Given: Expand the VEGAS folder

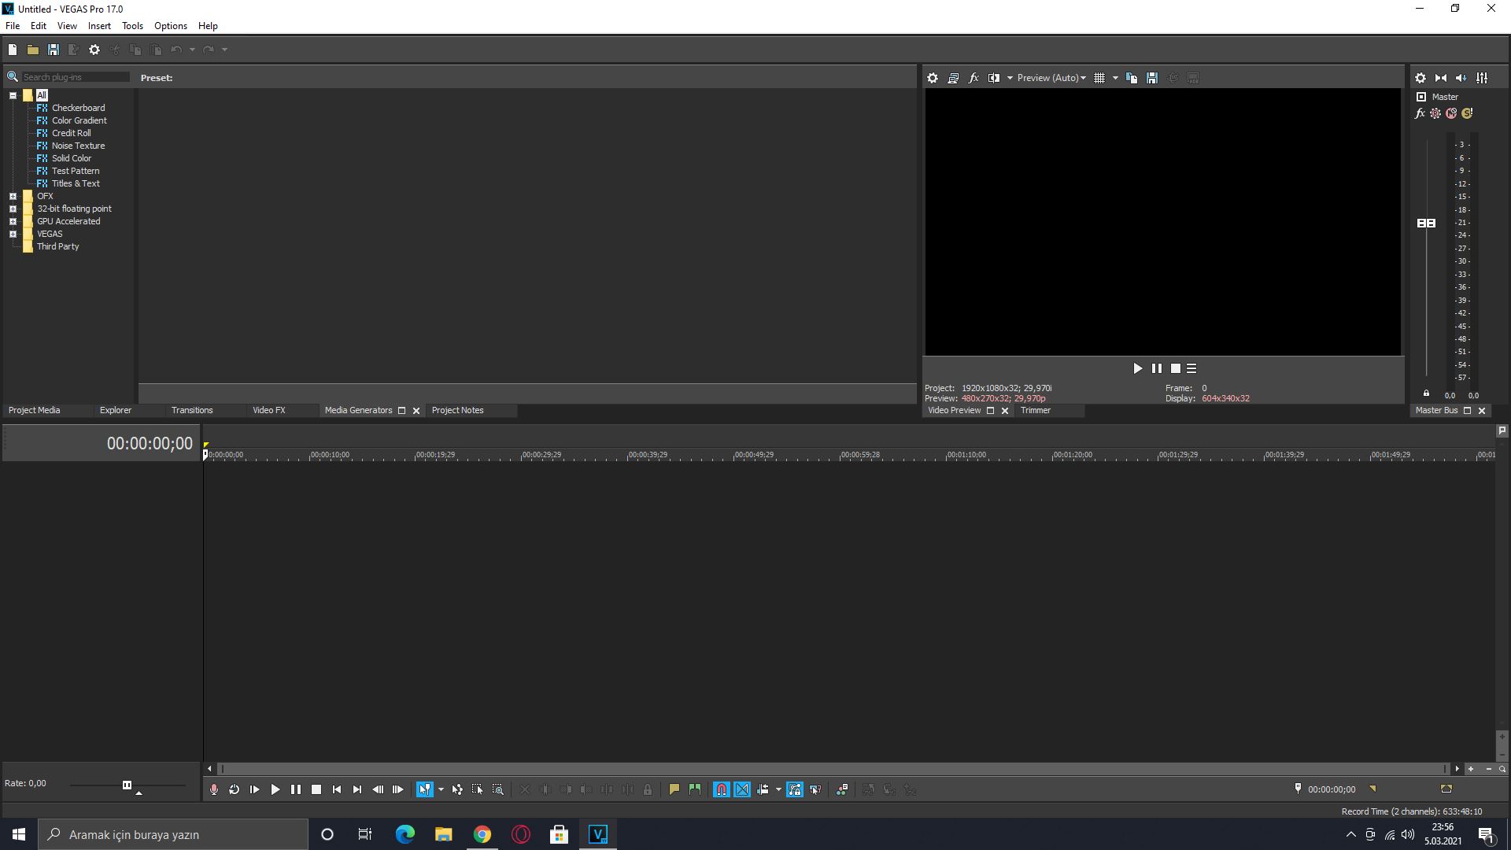Looking at the screenshot, I should 13,234.
